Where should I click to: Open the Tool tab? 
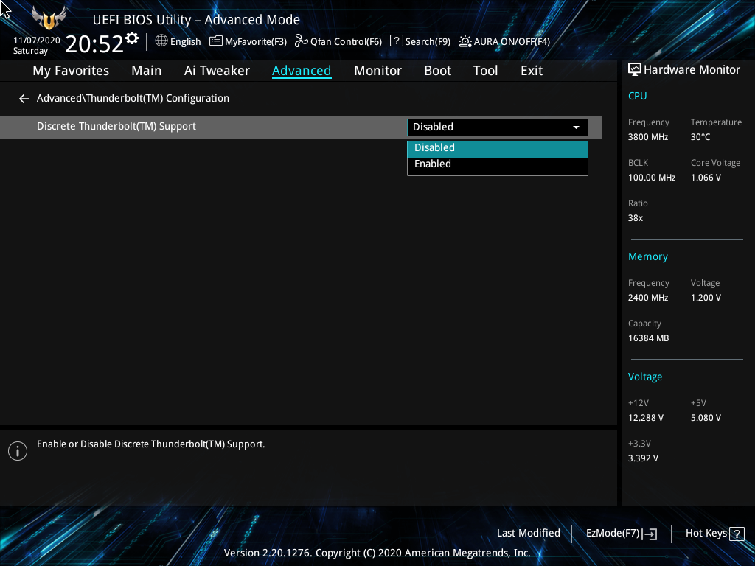(485, 71)
